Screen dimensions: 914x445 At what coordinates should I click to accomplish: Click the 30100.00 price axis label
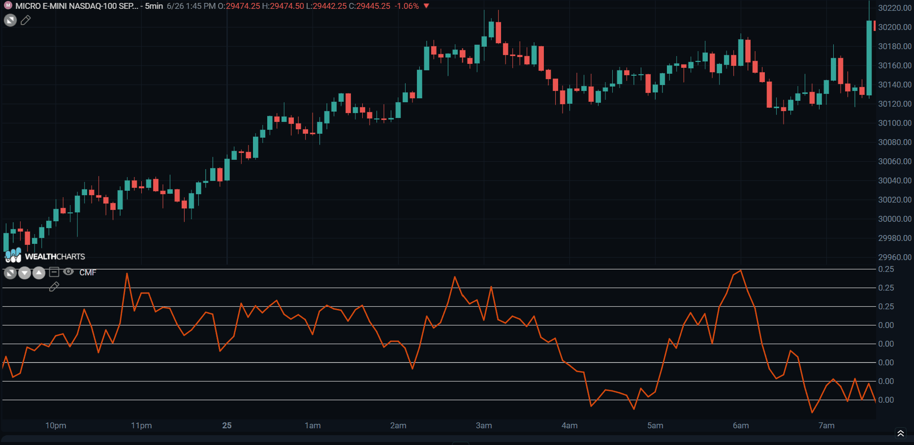895,123
